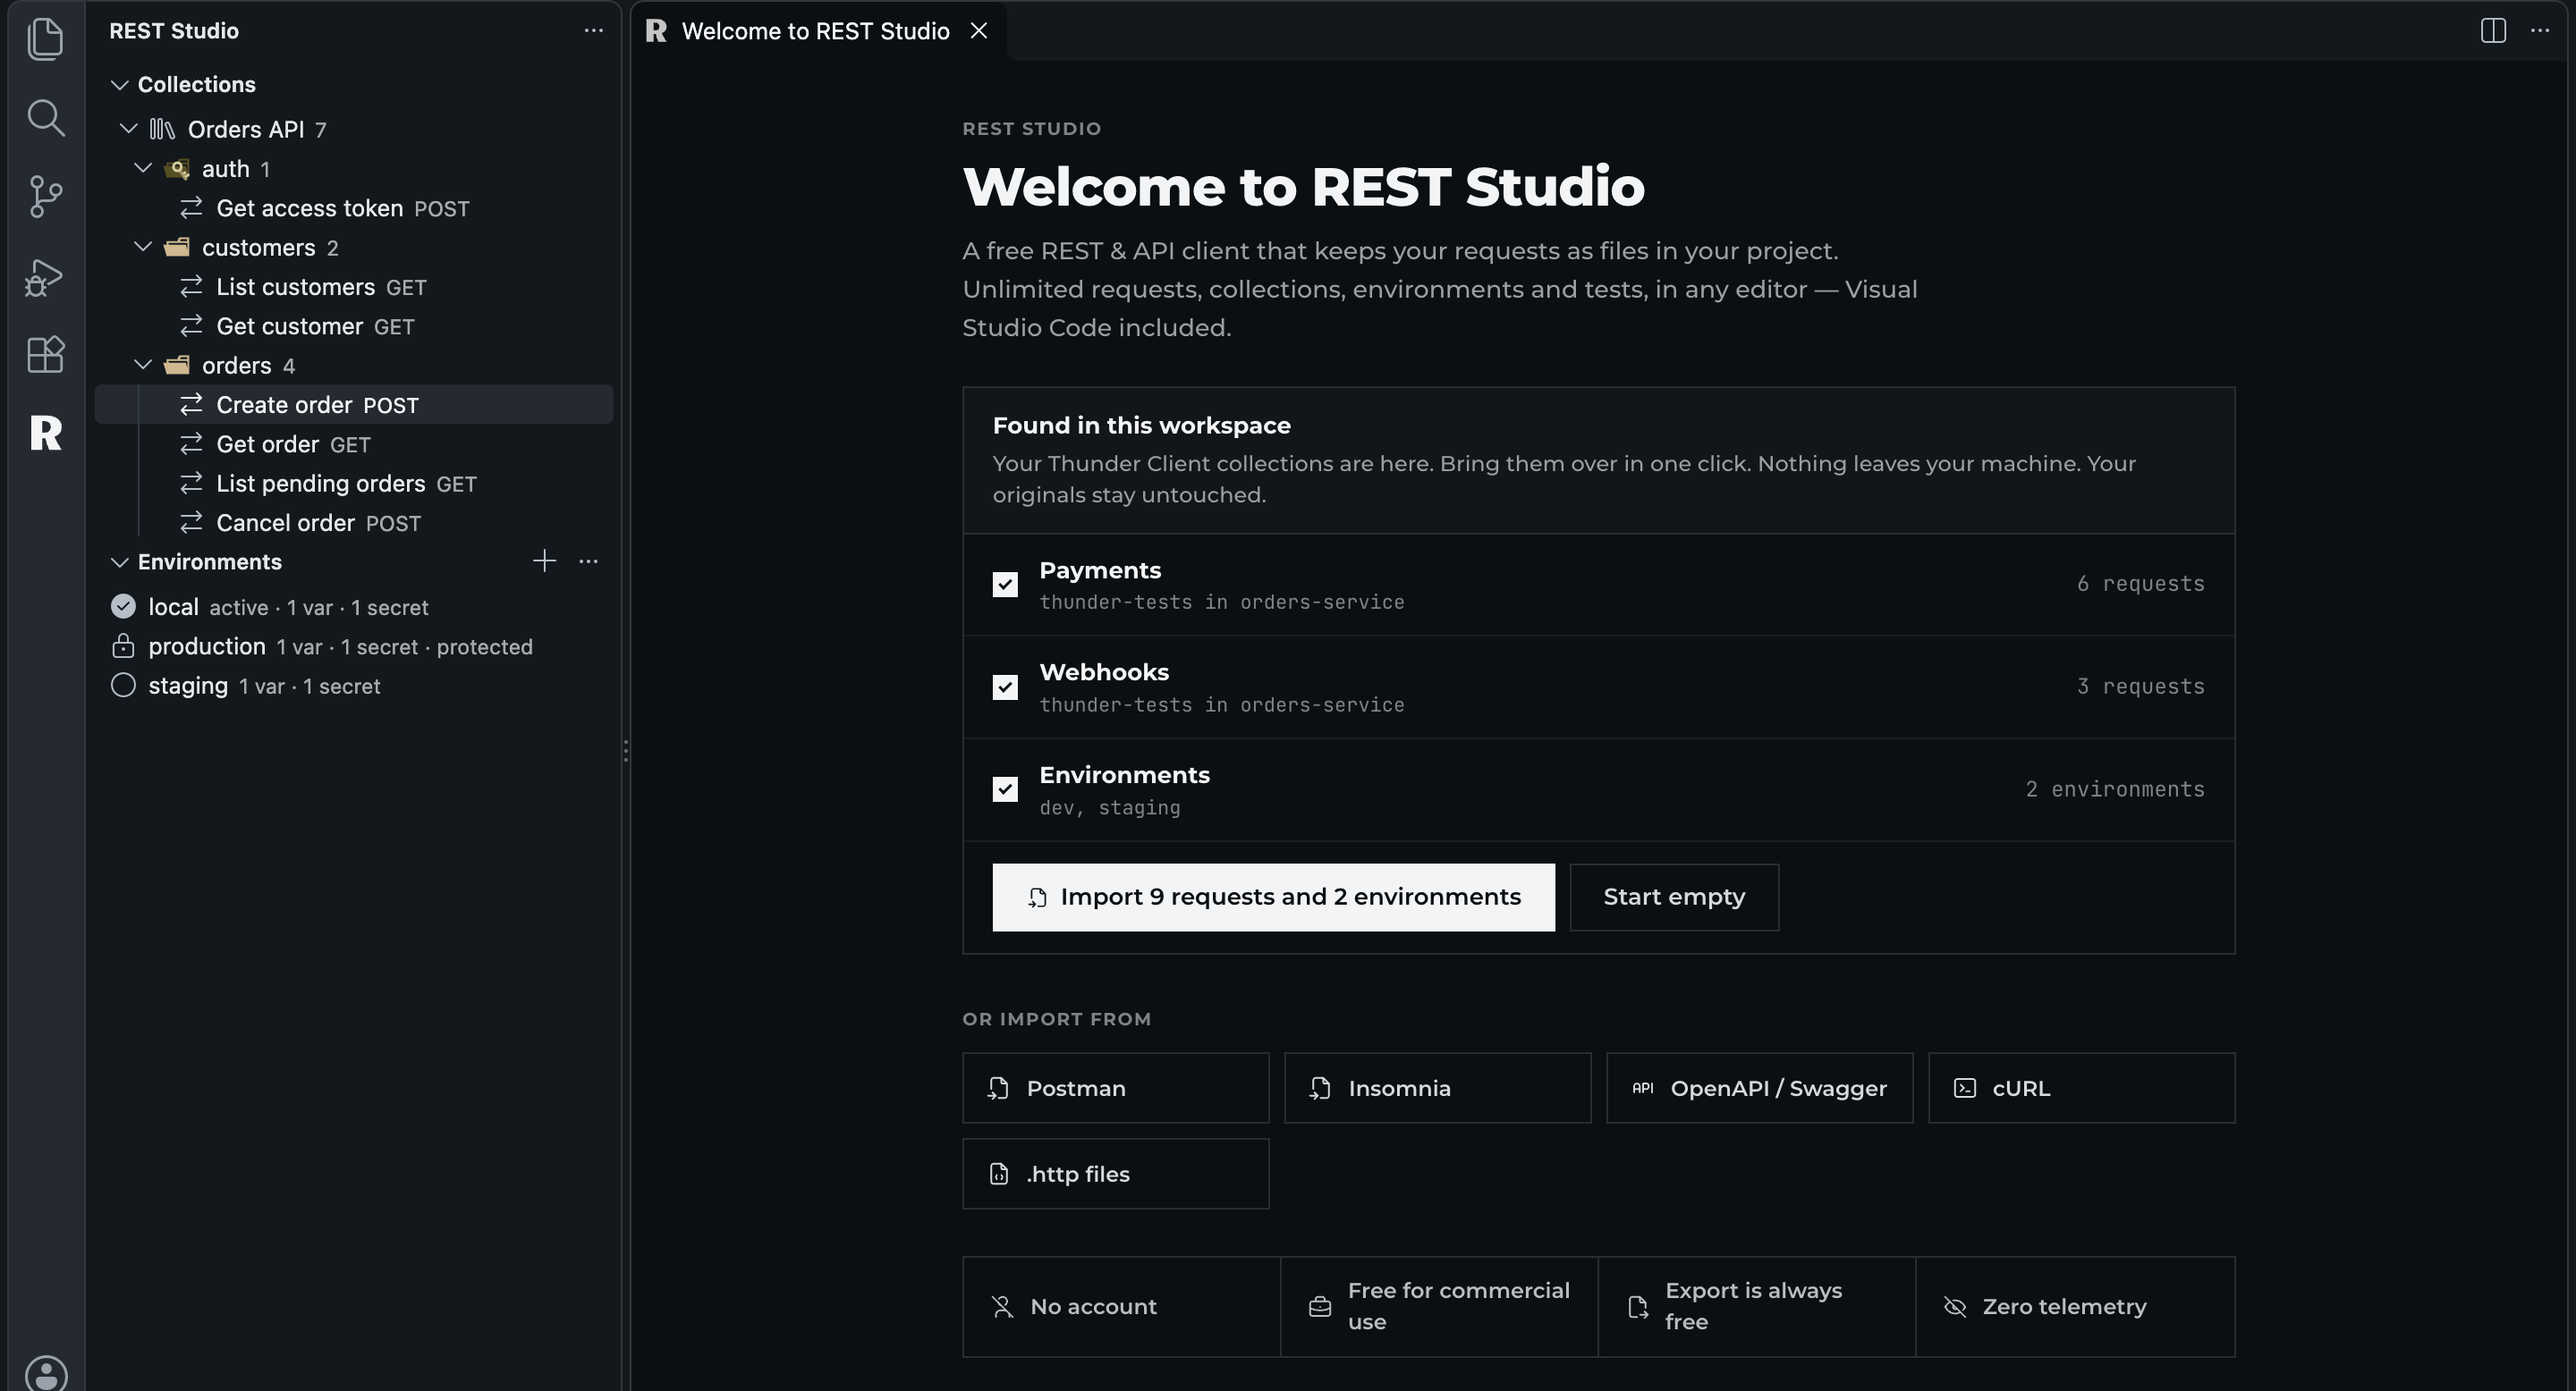Click Import 9 requests and 2 environments

(1273, 898)
